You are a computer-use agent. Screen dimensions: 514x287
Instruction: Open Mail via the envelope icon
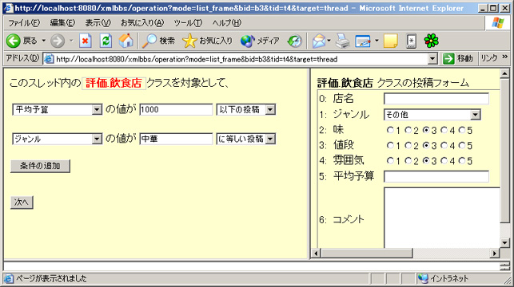click(319, 41)
